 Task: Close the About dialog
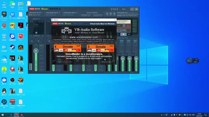[115, 20]
